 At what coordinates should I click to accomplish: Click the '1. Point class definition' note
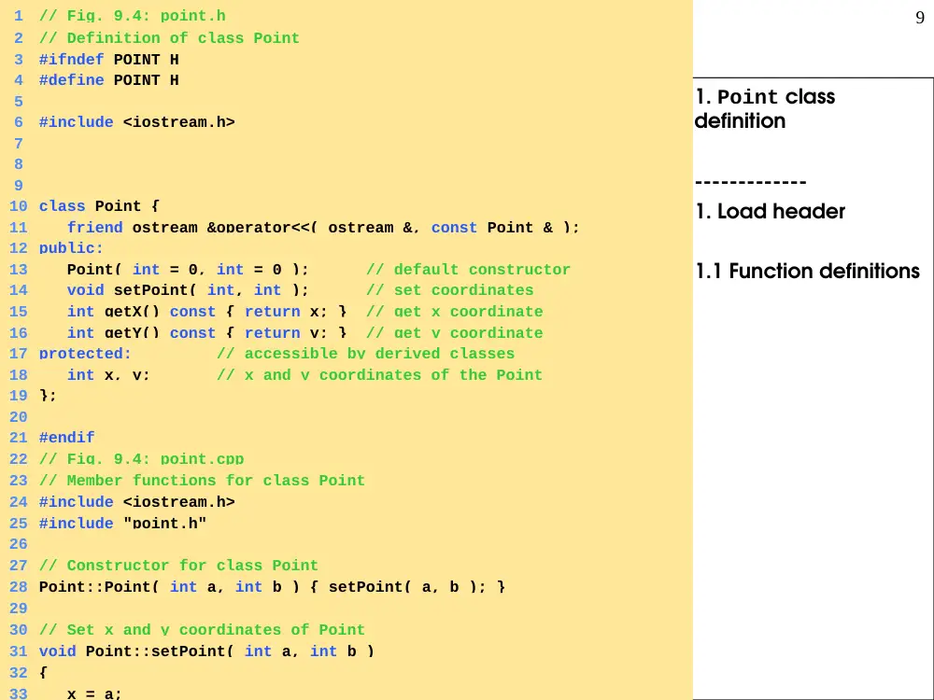tap(765, 109)
